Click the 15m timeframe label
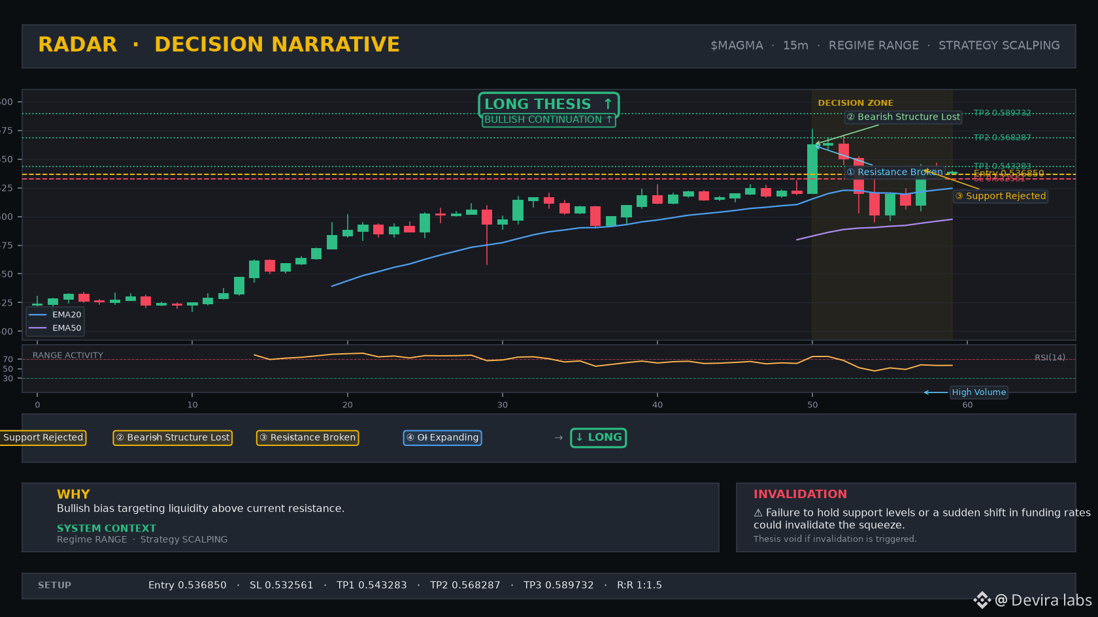Screen dimensions: 1098x617 click(795, 46)
